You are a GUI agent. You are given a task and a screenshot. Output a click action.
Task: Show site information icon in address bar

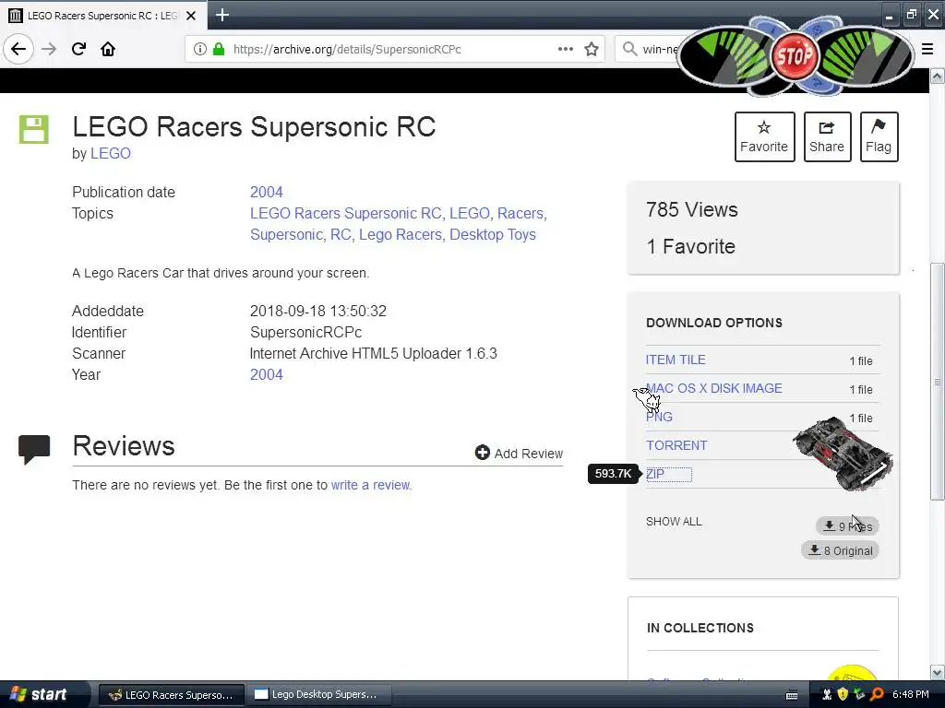pyautogui.click(x=200, y=49)
